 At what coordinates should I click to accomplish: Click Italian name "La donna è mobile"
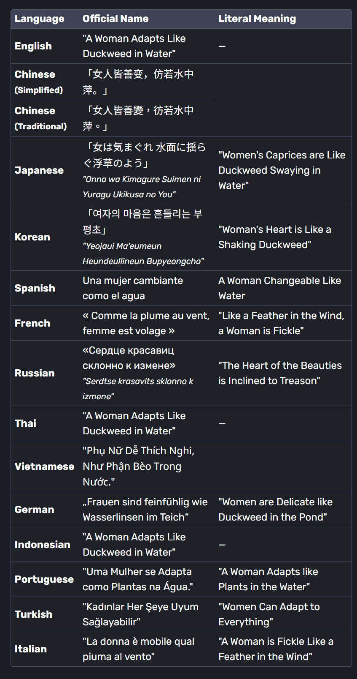point(138,649)
